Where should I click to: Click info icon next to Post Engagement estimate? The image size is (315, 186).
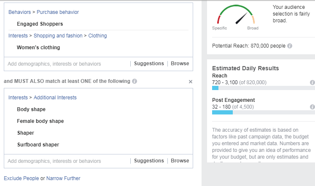coord(312,107)
